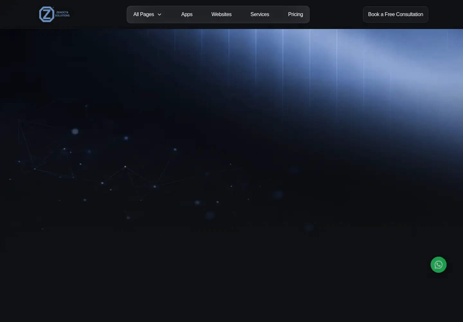This screenshot has height=322, width=463.
Task: Go to the Apps page
Action: (x=187, y=14)
